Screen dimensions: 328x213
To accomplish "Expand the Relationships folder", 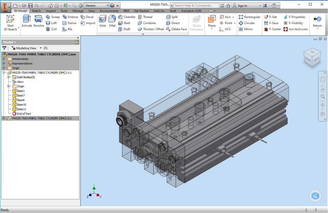I will [4, 59].
